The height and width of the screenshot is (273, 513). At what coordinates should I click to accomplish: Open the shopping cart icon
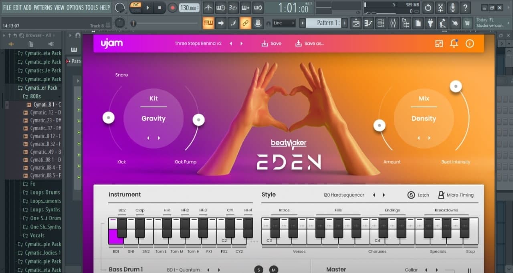tap(467, 23)
